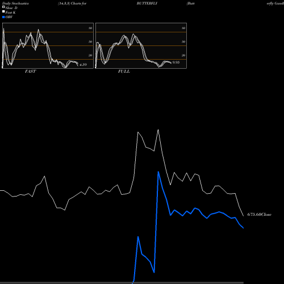
Task: Click the Fast K legend swatch
Action: (x=3, y=12)
